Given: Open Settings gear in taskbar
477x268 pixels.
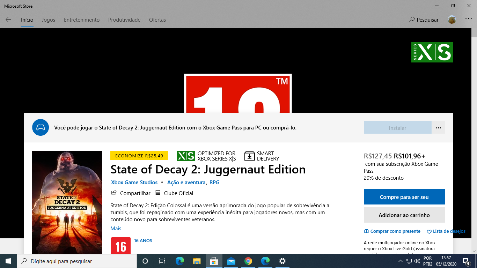Looking at the screenshot, I should click(x=282, y=261).
